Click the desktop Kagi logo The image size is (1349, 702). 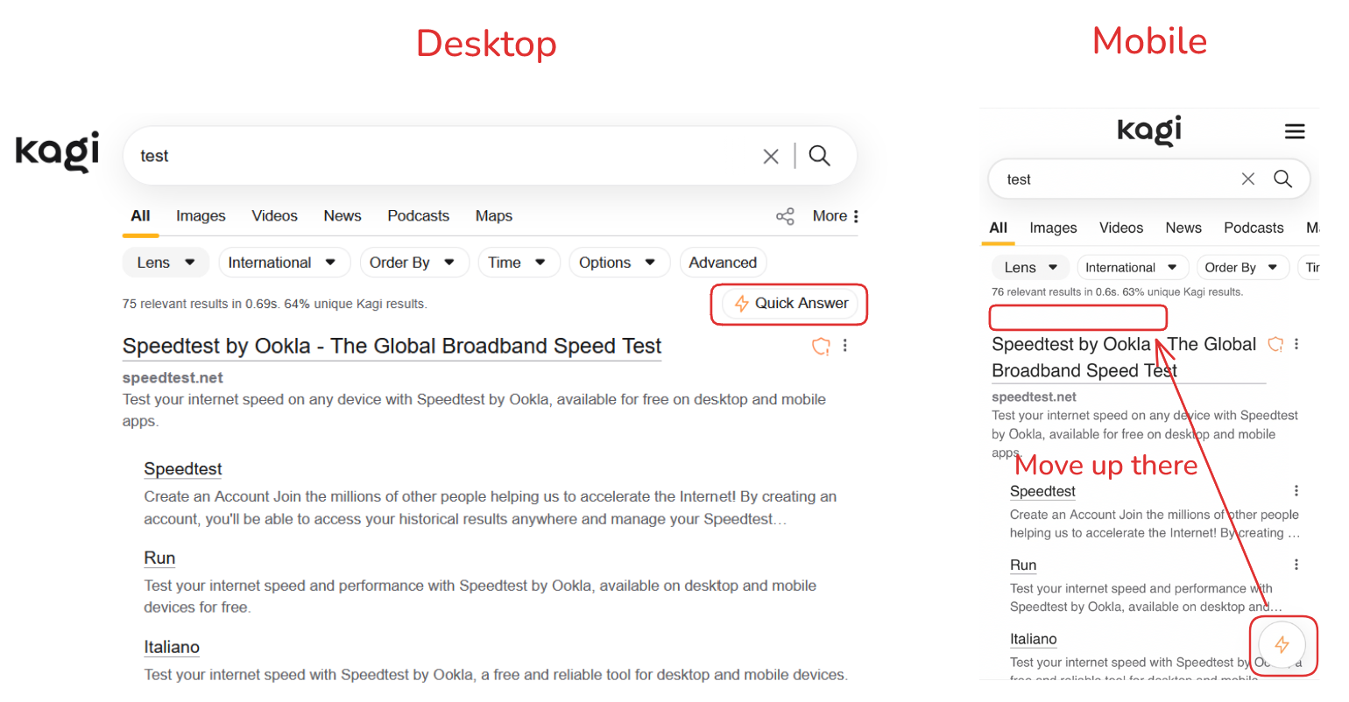click(x=58, y=151)
